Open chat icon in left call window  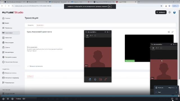tap(95, 36)
